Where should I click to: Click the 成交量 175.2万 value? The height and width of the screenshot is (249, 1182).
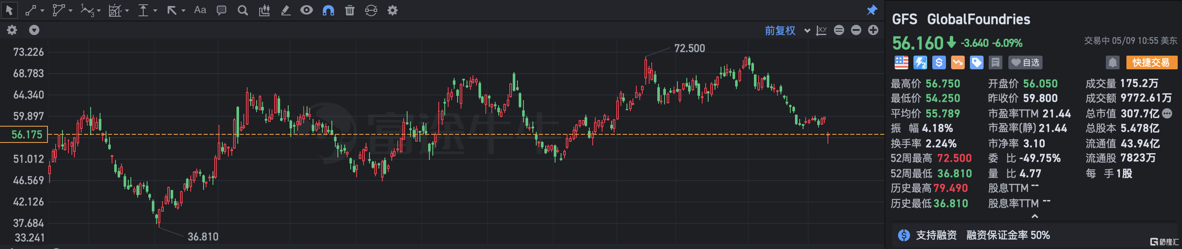[1139, 83]
